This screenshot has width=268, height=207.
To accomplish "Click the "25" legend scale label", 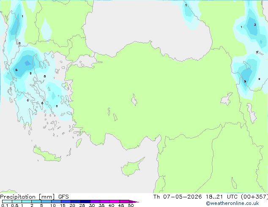I will tap(82, 205).
